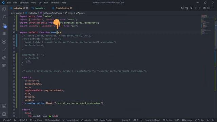Switch to the hooks.ts tab

(x=38, y=8)
